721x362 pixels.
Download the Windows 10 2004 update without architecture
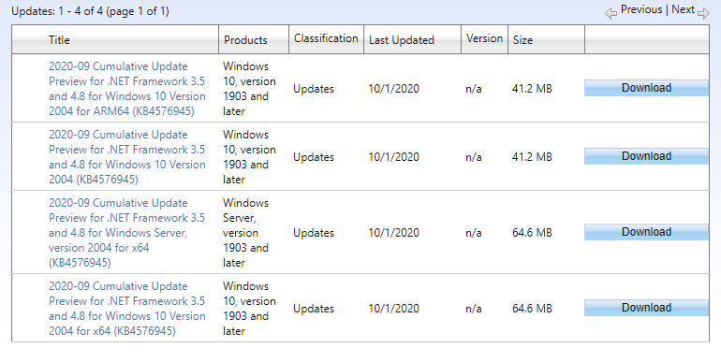(x=646, y=156)
